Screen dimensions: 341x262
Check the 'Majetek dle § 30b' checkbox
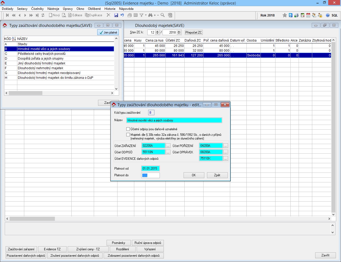[x=128, y=134]
